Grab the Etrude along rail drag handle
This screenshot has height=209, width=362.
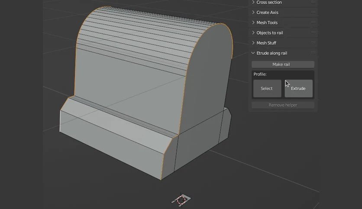(313, 53)
